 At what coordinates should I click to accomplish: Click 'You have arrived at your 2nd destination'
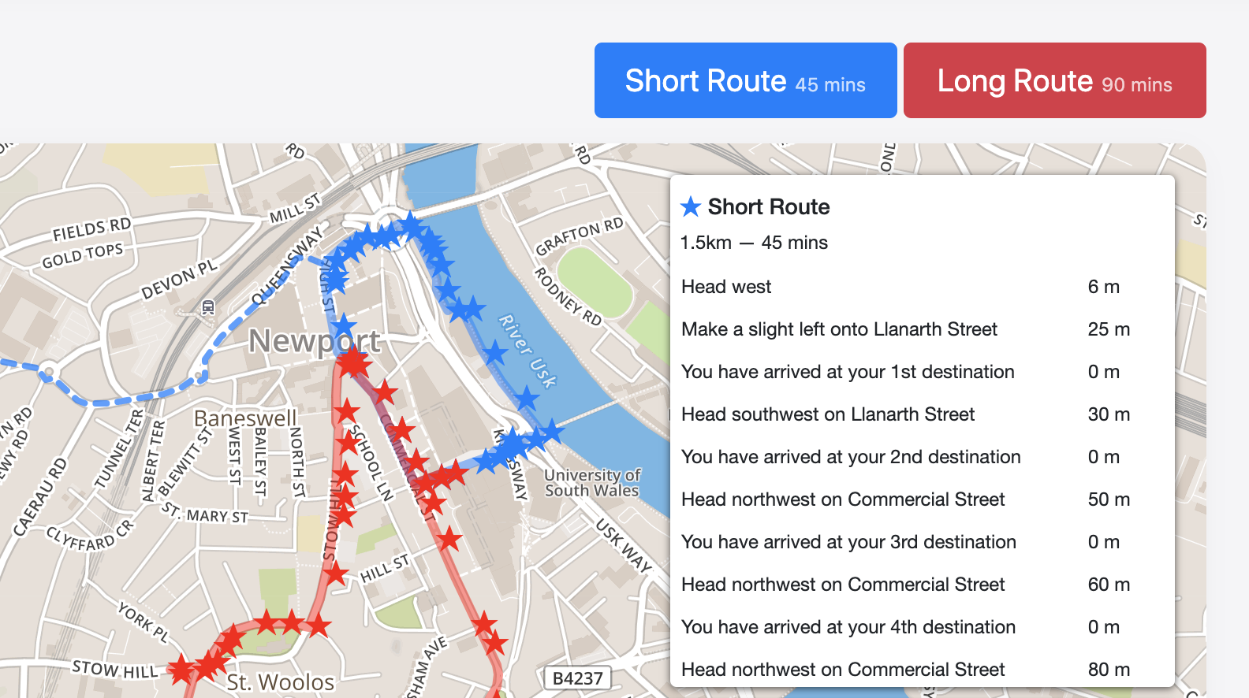pos(851,457)
